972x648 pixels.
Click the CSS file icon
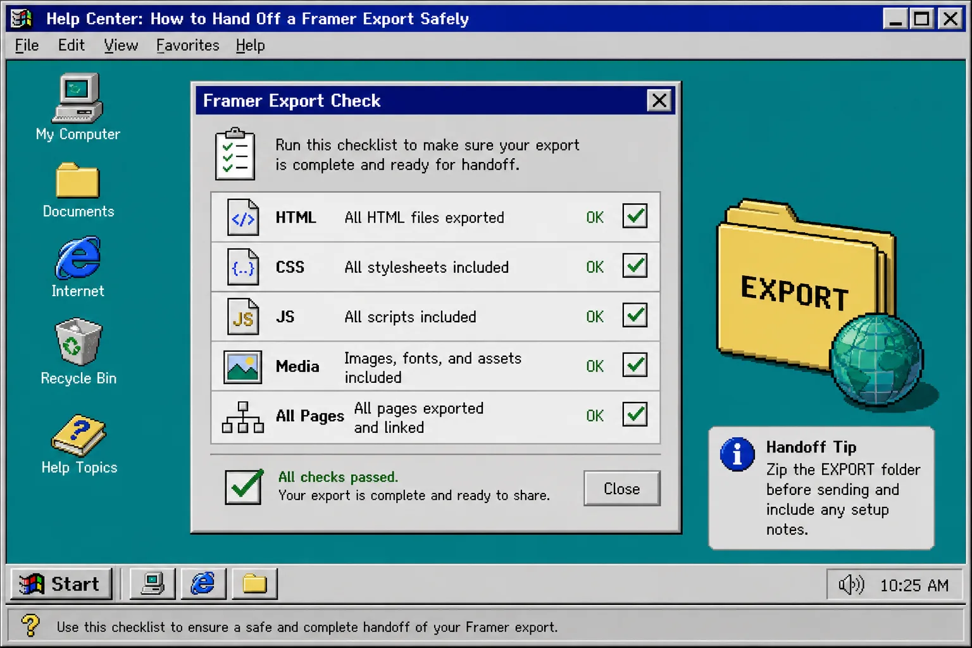(x=243, y=267)
